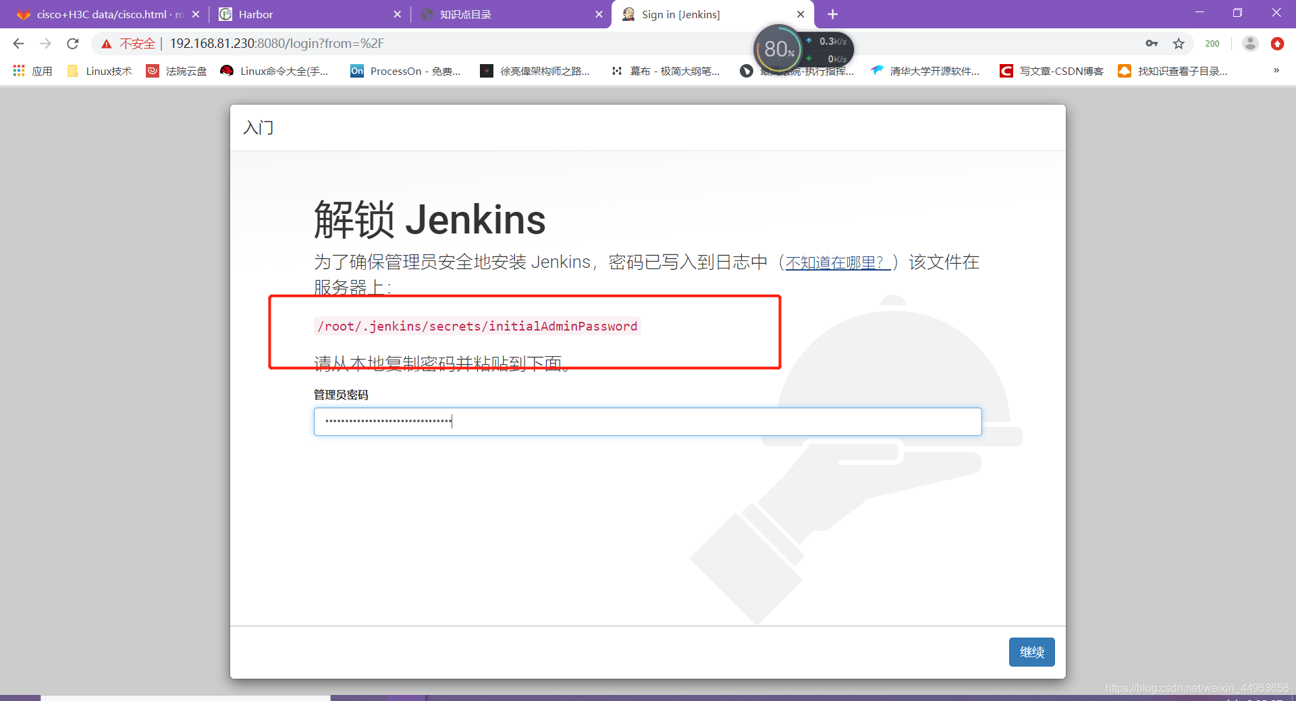
Task: Open the 写文章-CSDN博客 bookmark
Action: [1052, 71]
